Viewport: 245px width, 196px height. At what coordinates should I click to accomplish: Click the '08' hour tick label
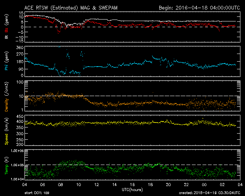pos(60,185)
